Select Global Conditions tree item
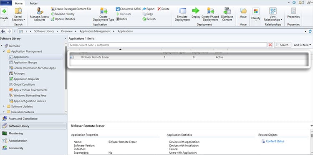 [x=22, y=84]
